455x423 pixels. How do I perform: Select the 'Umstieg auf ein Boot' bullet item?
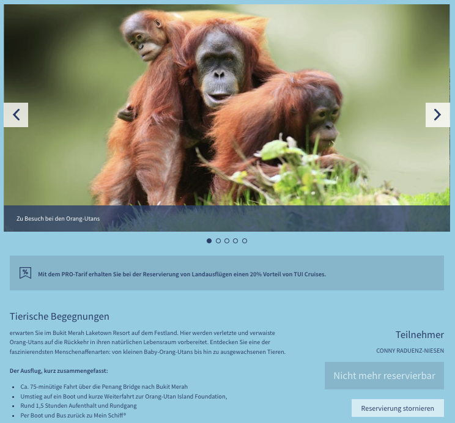(124, 396)
